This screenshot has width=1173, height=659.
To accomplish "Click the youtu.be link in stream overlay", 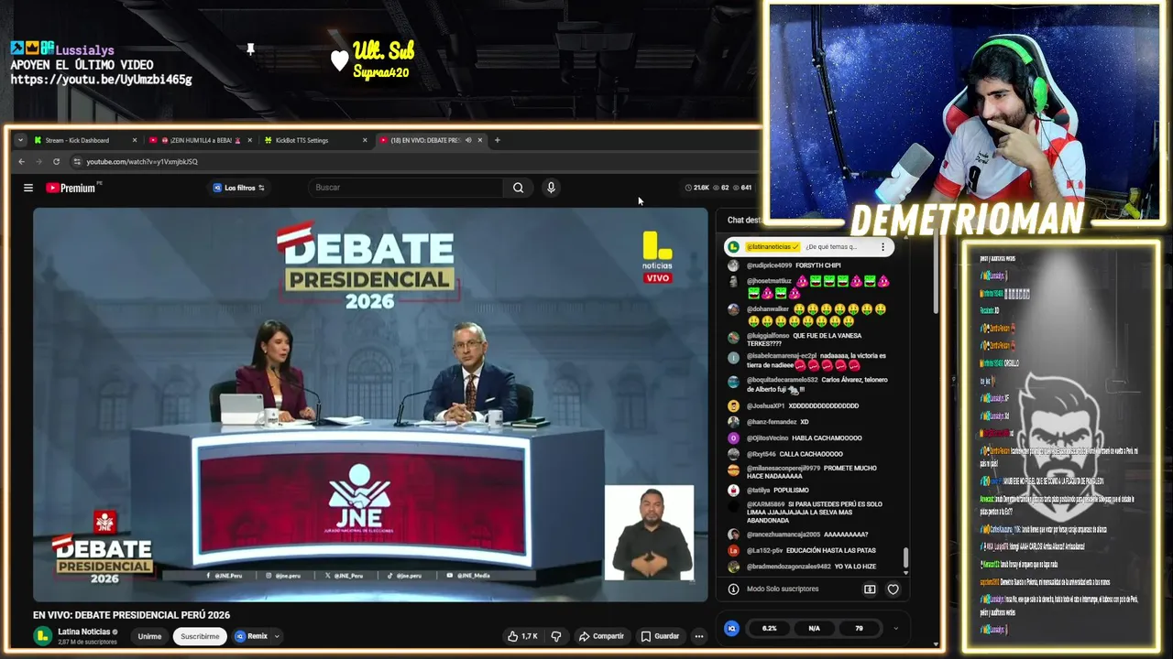I will coord(101,80).
